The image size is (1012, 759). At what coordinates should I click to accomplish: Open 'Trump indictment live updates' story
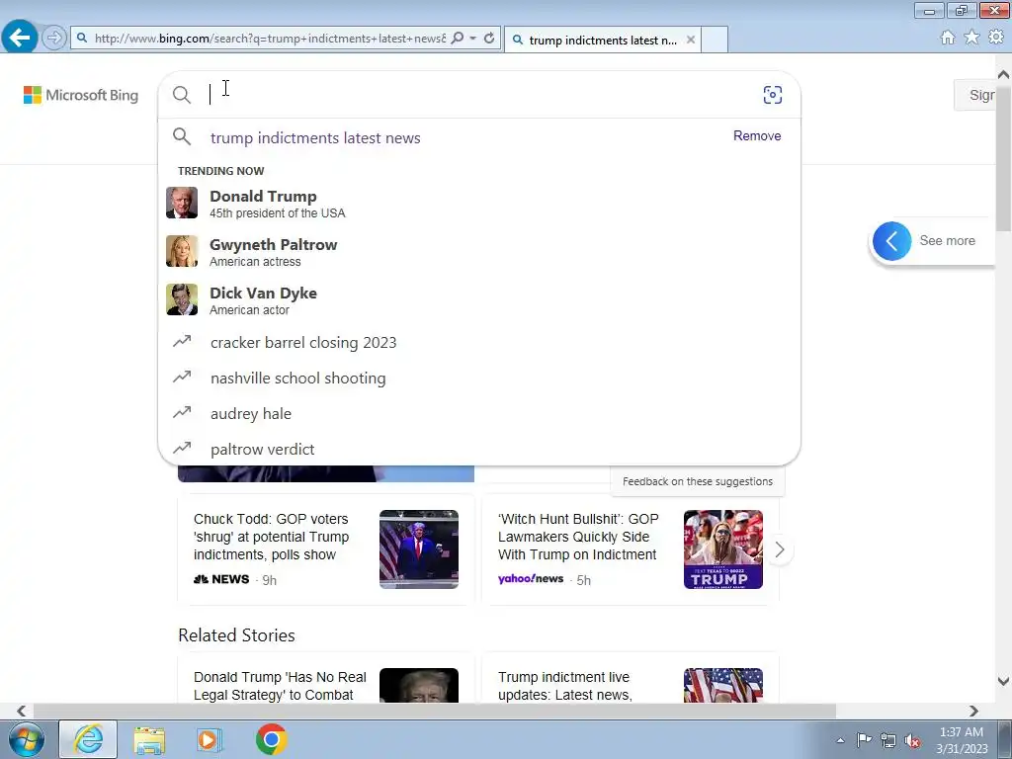coord(564,686)
